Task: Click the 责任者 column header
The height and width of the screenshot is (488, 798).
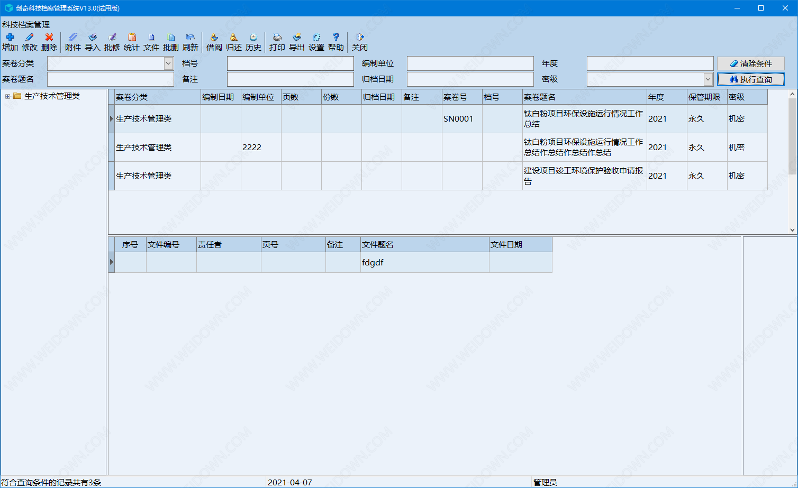Action: click(229, 245)
